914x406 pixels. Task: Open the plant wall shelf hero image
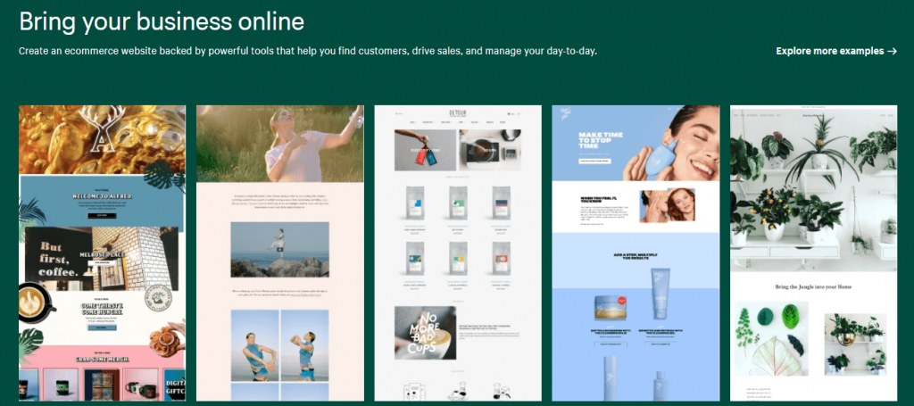[813, 189]
